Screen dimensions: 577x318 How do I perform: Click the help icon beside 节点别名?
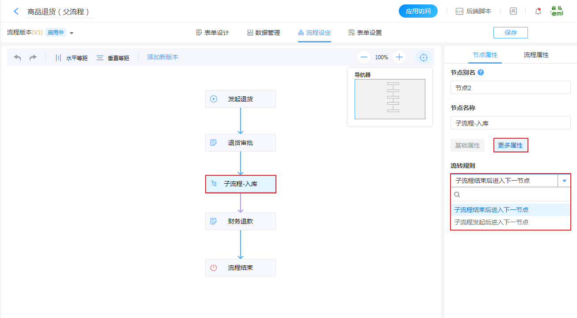481,72
